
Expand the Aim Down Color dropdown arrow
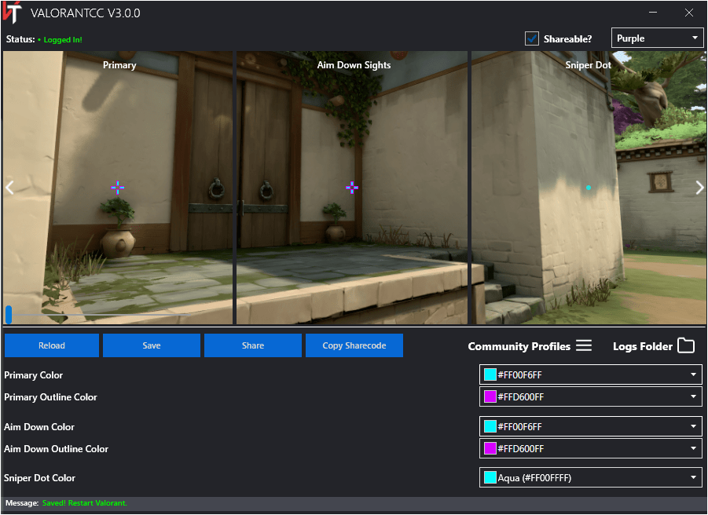coord(693,426)
